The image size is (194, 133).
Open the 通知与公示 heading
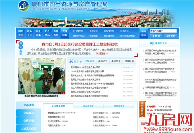tap(161, 43)
